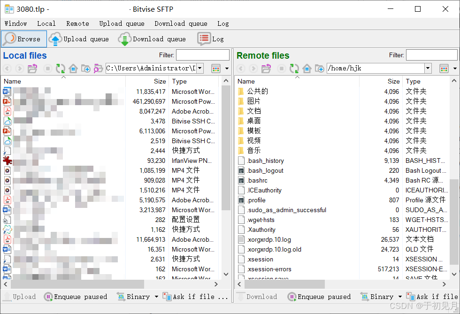460x314 pixels.
Task: Click the Local stop icon
Action: coord(47,69)
